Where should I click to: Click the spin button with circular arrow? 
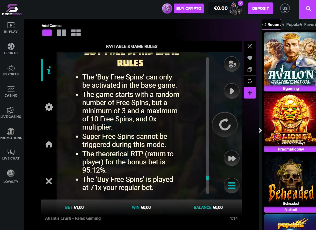tap(225, 125)
